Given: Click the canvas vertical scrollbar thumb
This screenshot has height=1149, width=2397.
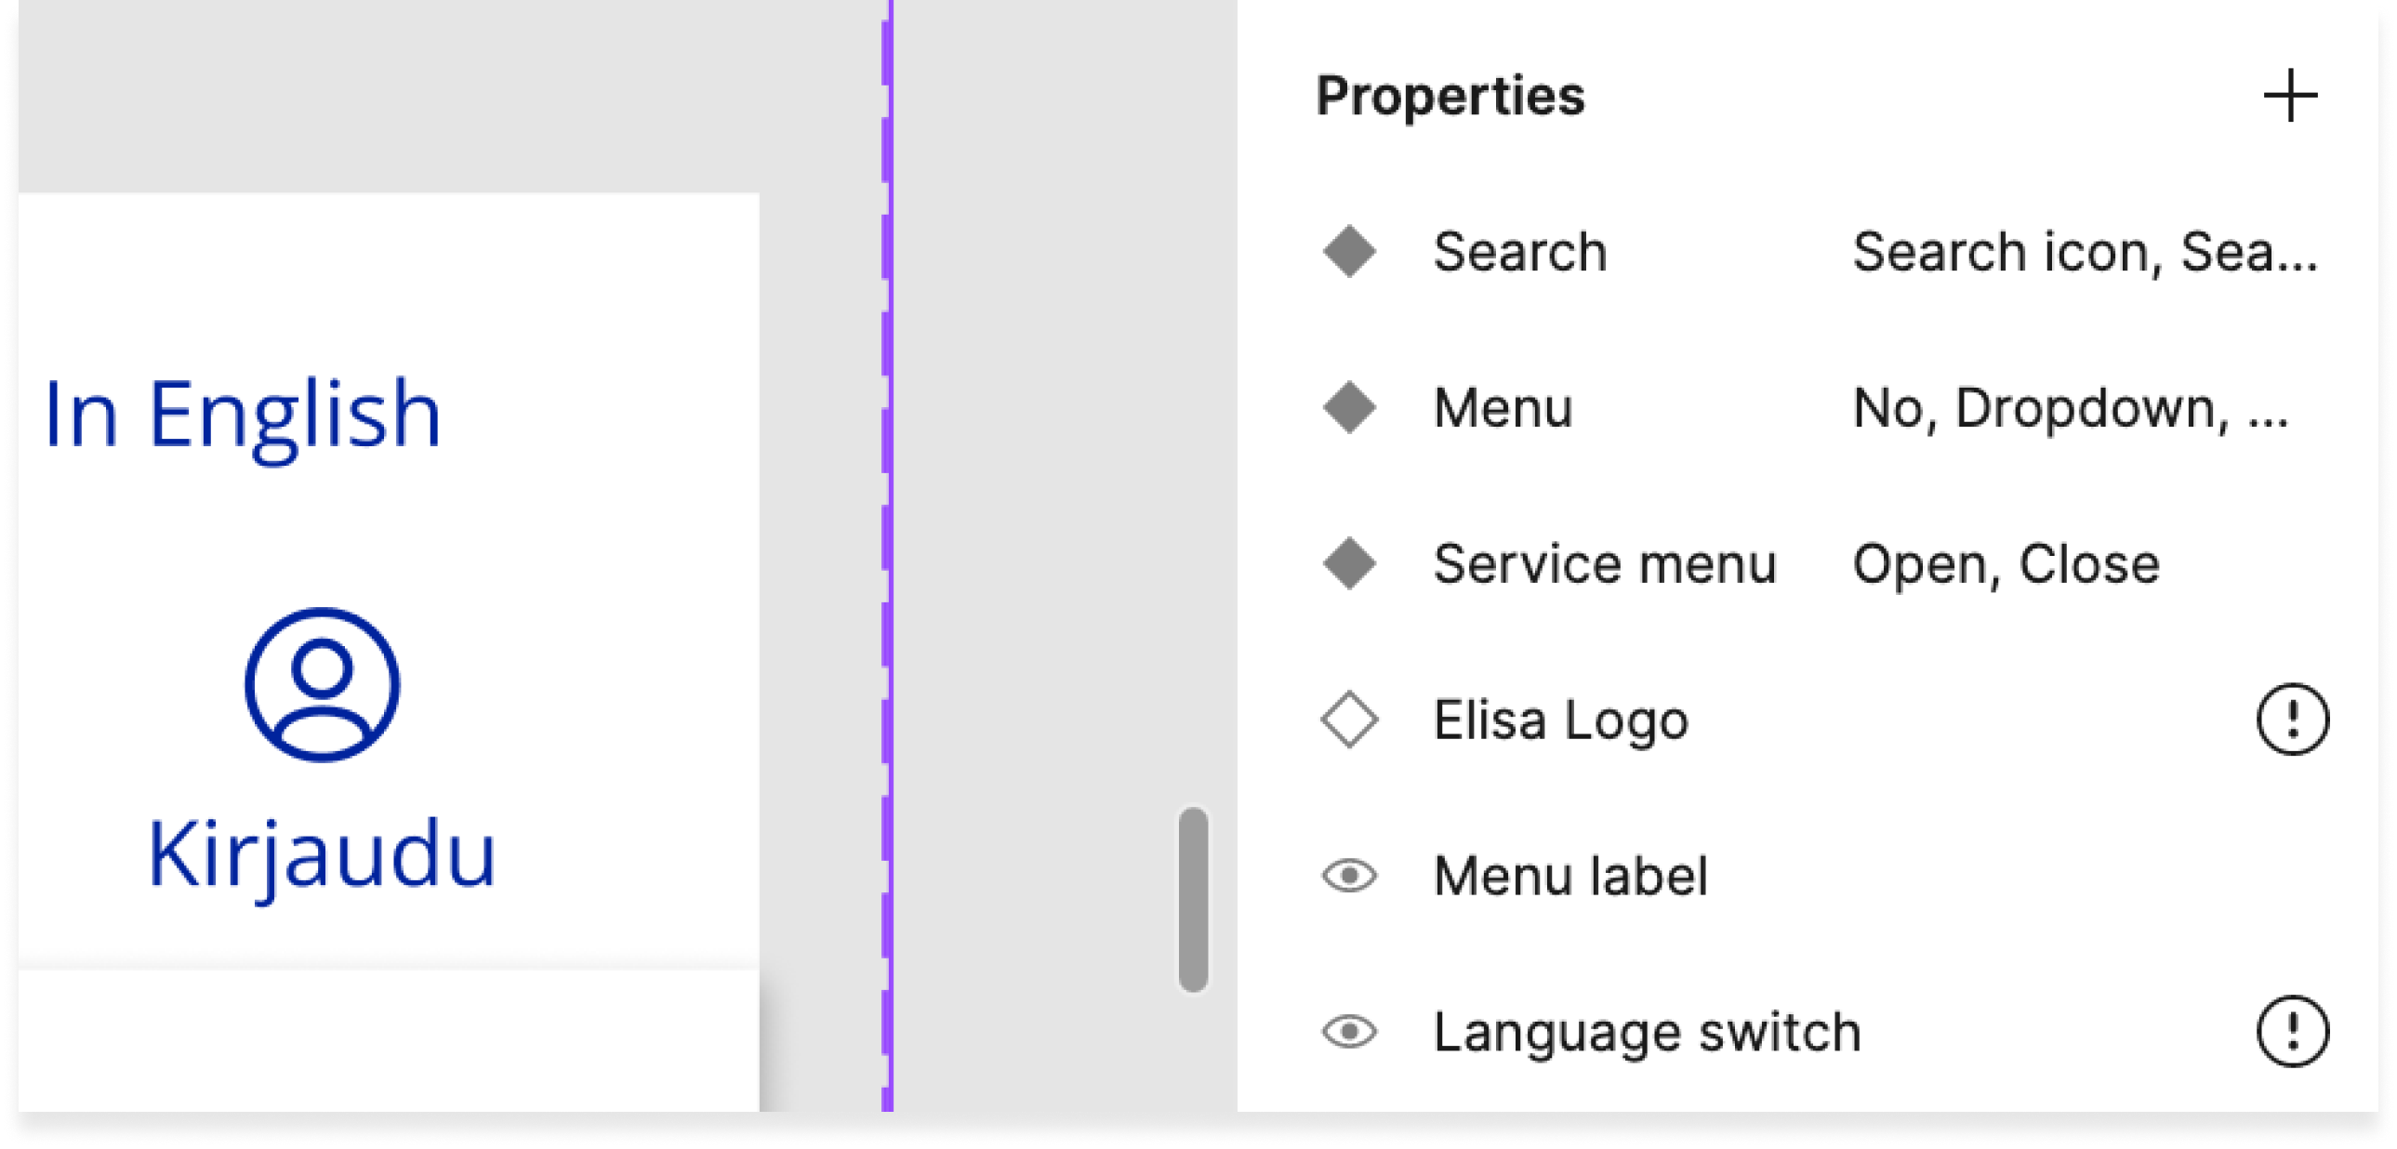Looking at the screenshot, I should (1193, 899).
